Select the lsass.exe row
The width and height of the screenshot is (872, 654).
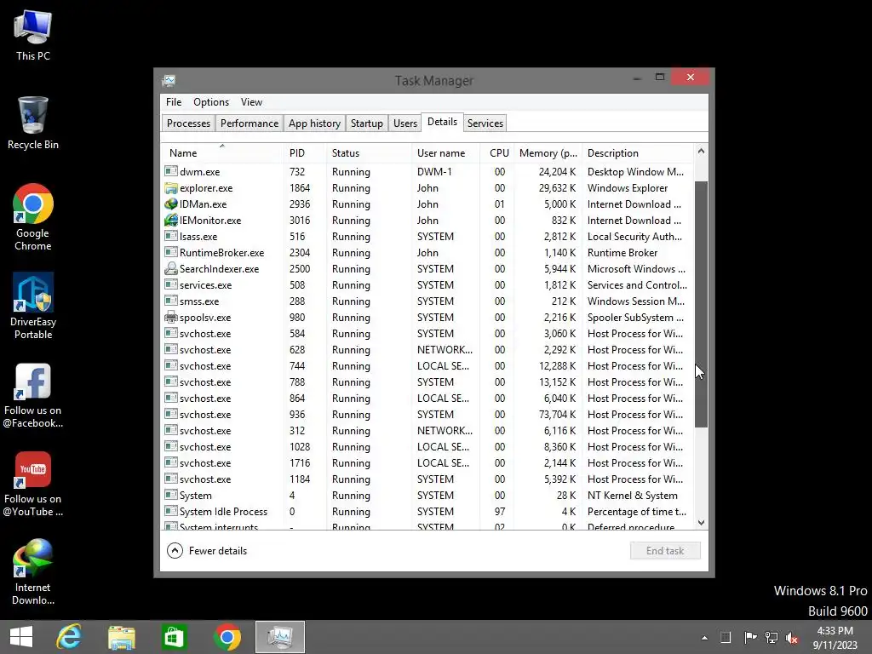(x=427, y=237)
